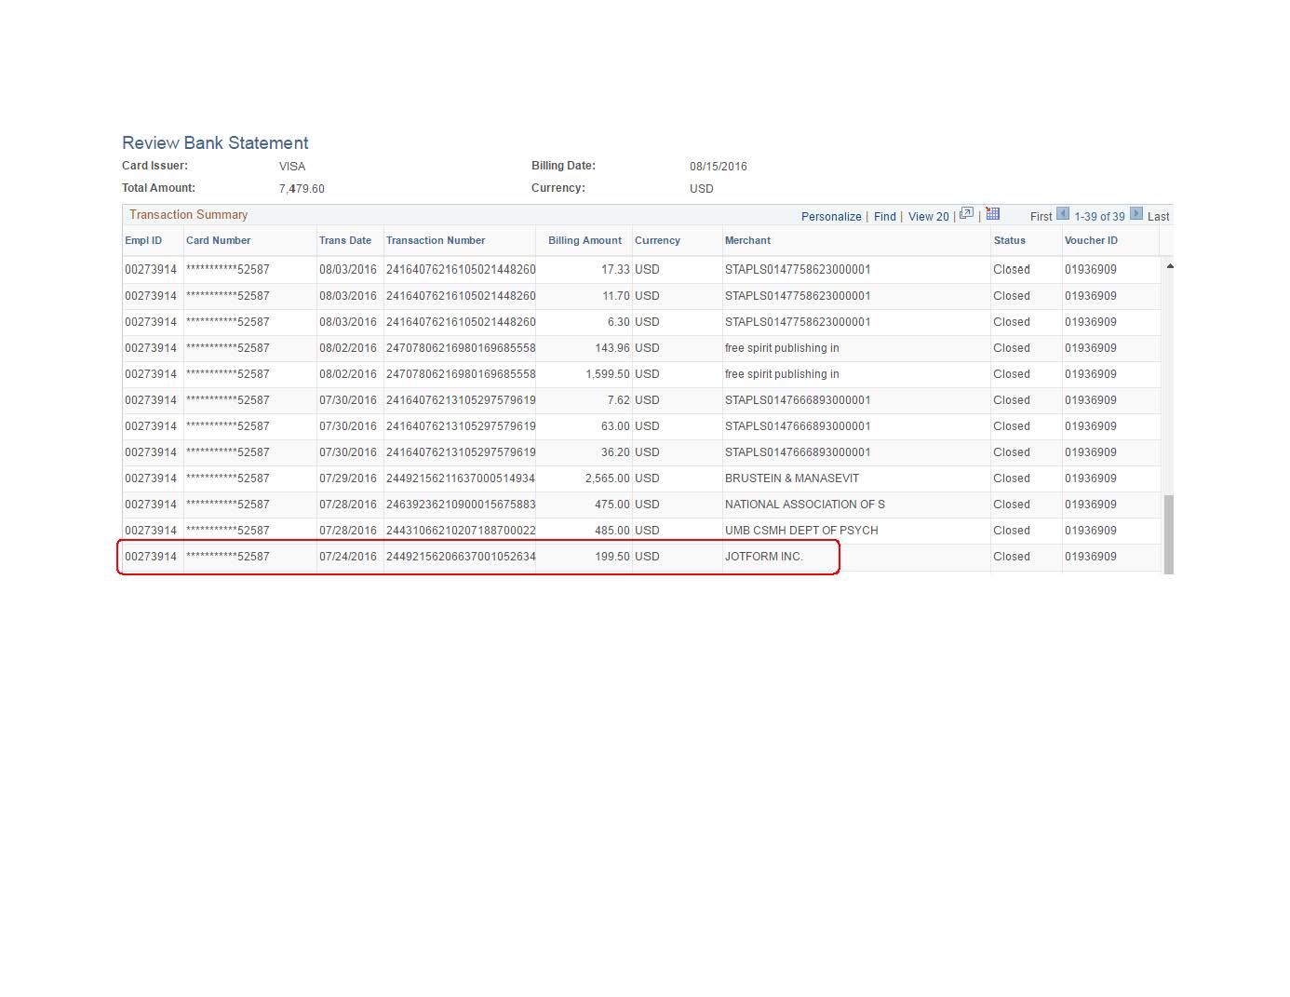Select transaction number 24639236210900015675883
The width and height of the screenshot is (1290, 997).
(x=461, y=504)
